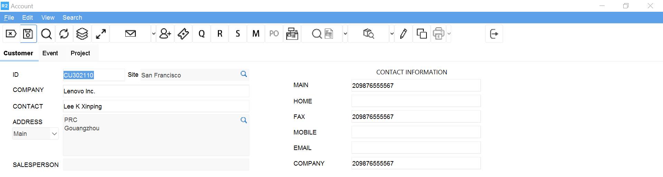Screen dimensions: 663x177
Task: Click the duplicate record squares icon
Action: click(x=422, y=34)
